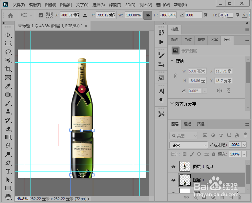Open the 滤镜(T) menu
The width and height of the screenshot is (252, 203).
point(115,5)
